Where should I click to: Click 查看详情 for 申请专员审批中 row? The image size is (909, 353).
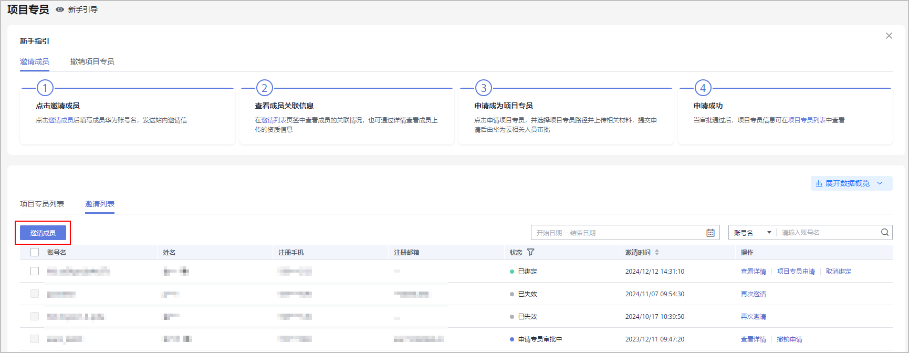click(x=754, y=339)
